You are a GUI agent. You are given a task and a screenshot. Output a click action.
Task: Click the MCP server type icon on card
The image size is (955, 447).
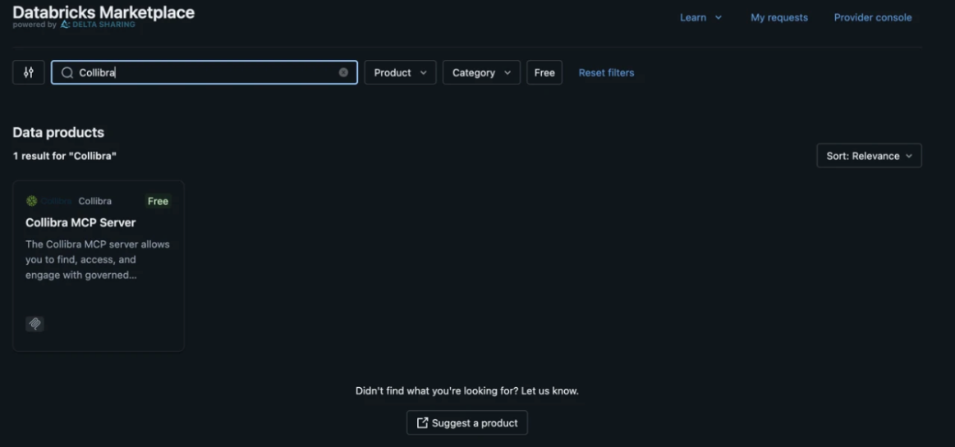click(x=34, y=323)
